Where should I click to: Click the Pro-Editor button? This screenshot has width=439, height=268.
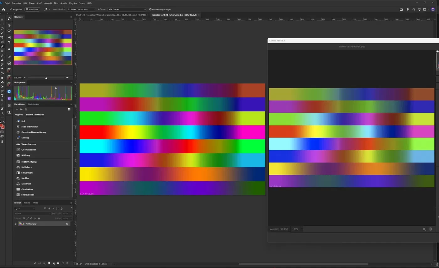point(32,9)
